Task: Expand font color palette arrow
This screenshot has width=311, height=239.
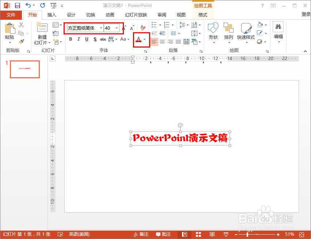Action: coord(145,39)
